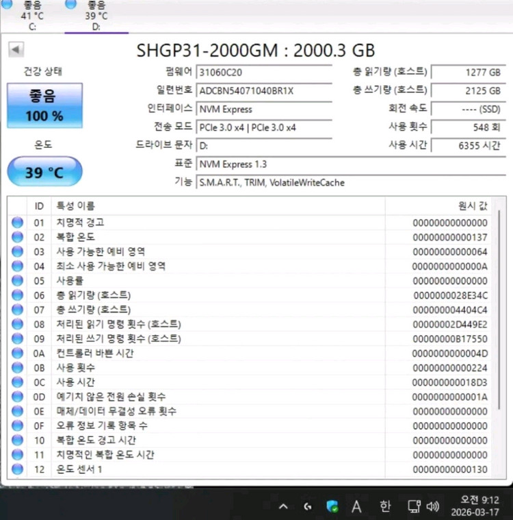Image resolution: width=513 pixels, height=520 pixels.
Task: Click the ID column header
Action: click(x=39, y=206)
